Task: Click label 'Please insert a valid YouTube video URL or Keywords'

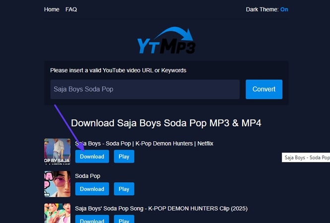Action: pos(118,70)
